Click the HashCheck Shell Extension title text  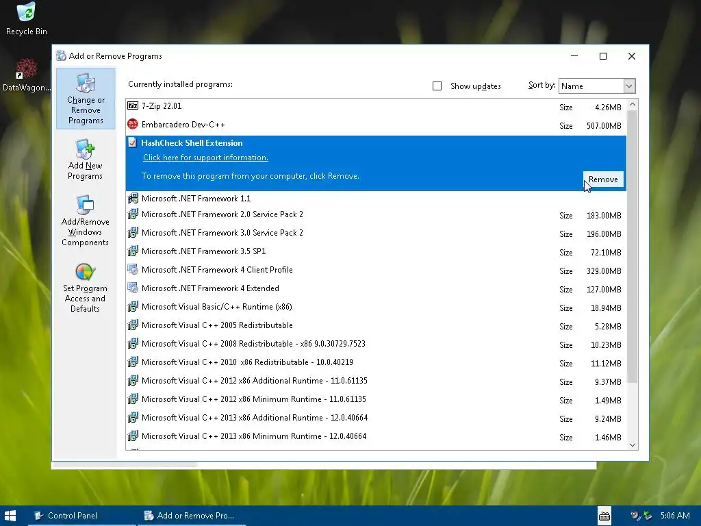192,143
